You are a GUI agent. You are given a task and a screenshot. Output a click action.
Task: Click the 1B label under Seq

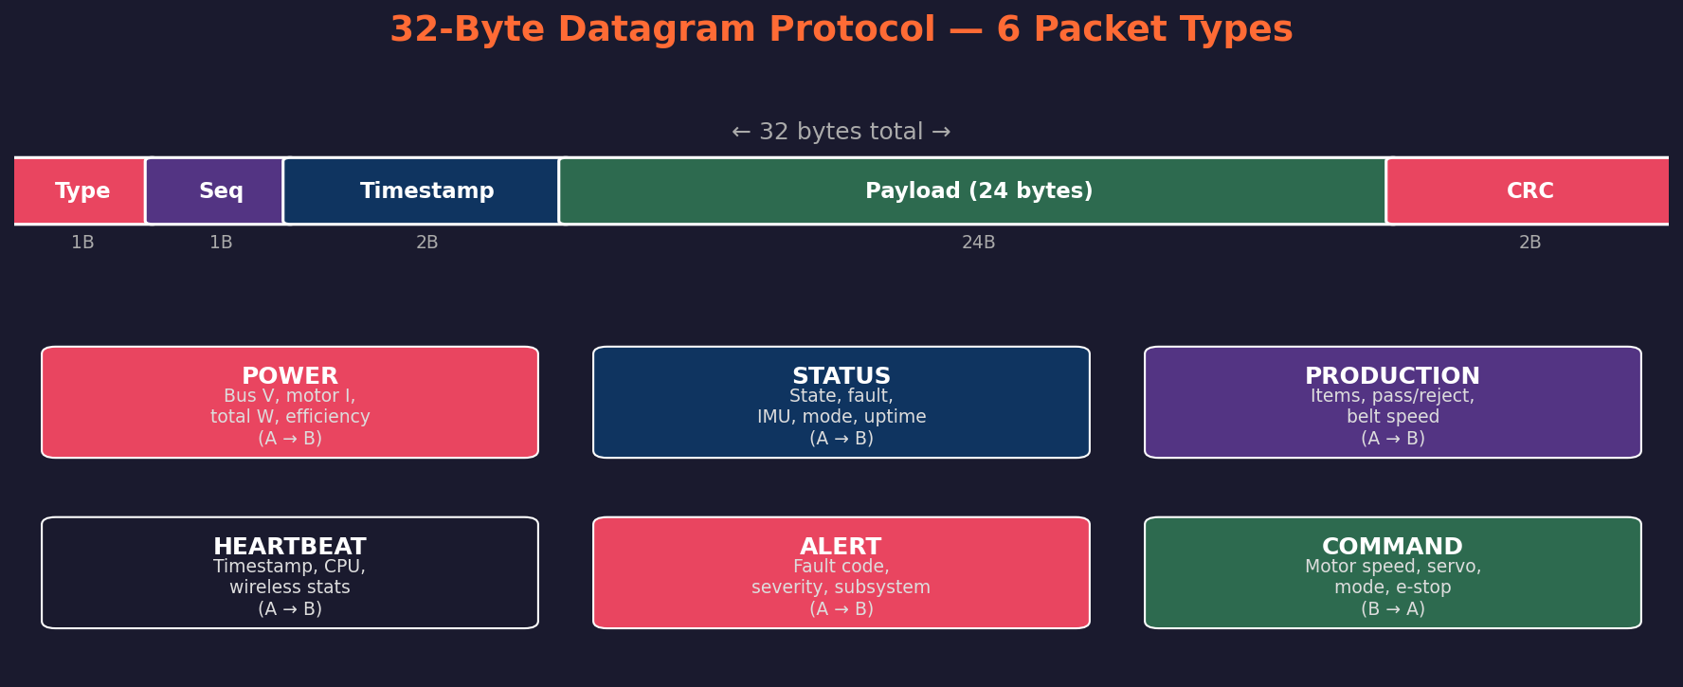tap(221, 244)
